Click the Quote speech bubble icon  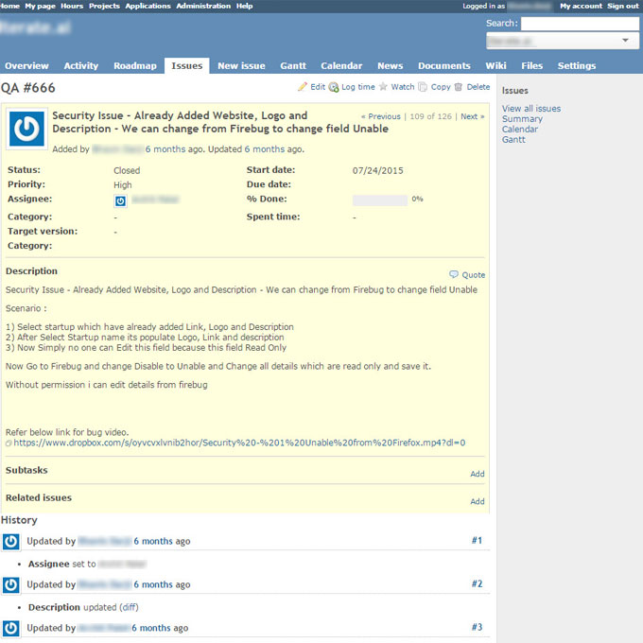click(x=454, y=274)
